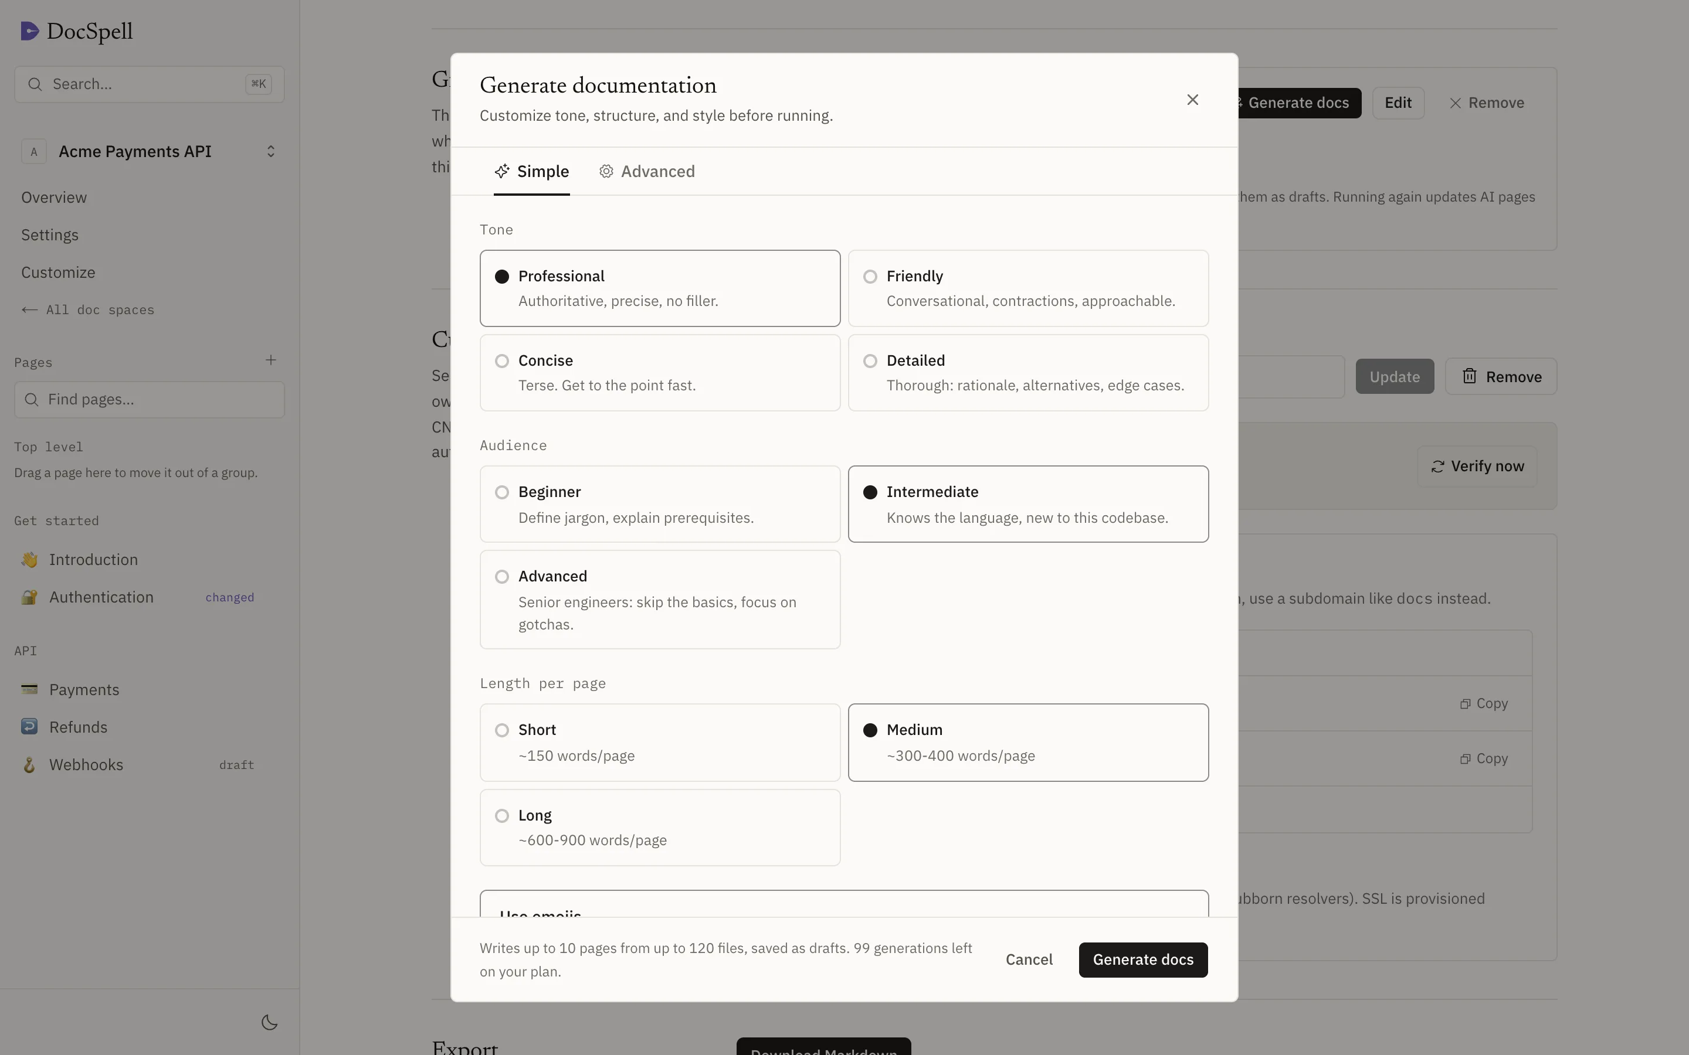Click the Acme Payments API avatar icon
This screenshot has width=1689, height=1055.
click(34, 151)
